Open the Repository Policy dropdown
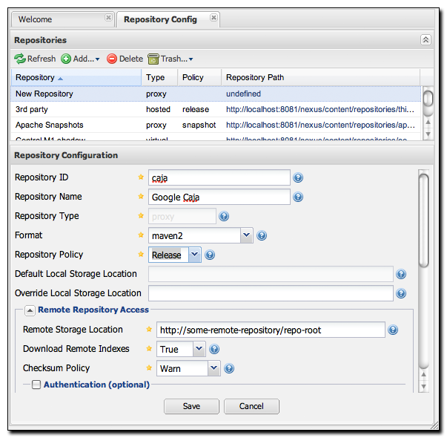Viewport: 447px width, 438px height. pyautogui.click(x=194, y=255)
